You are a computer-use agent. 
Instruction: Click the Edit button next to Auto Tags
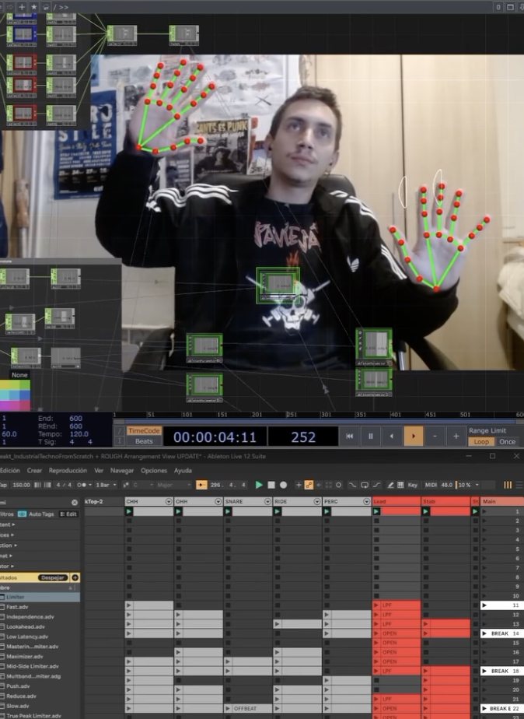coord(68,514)
